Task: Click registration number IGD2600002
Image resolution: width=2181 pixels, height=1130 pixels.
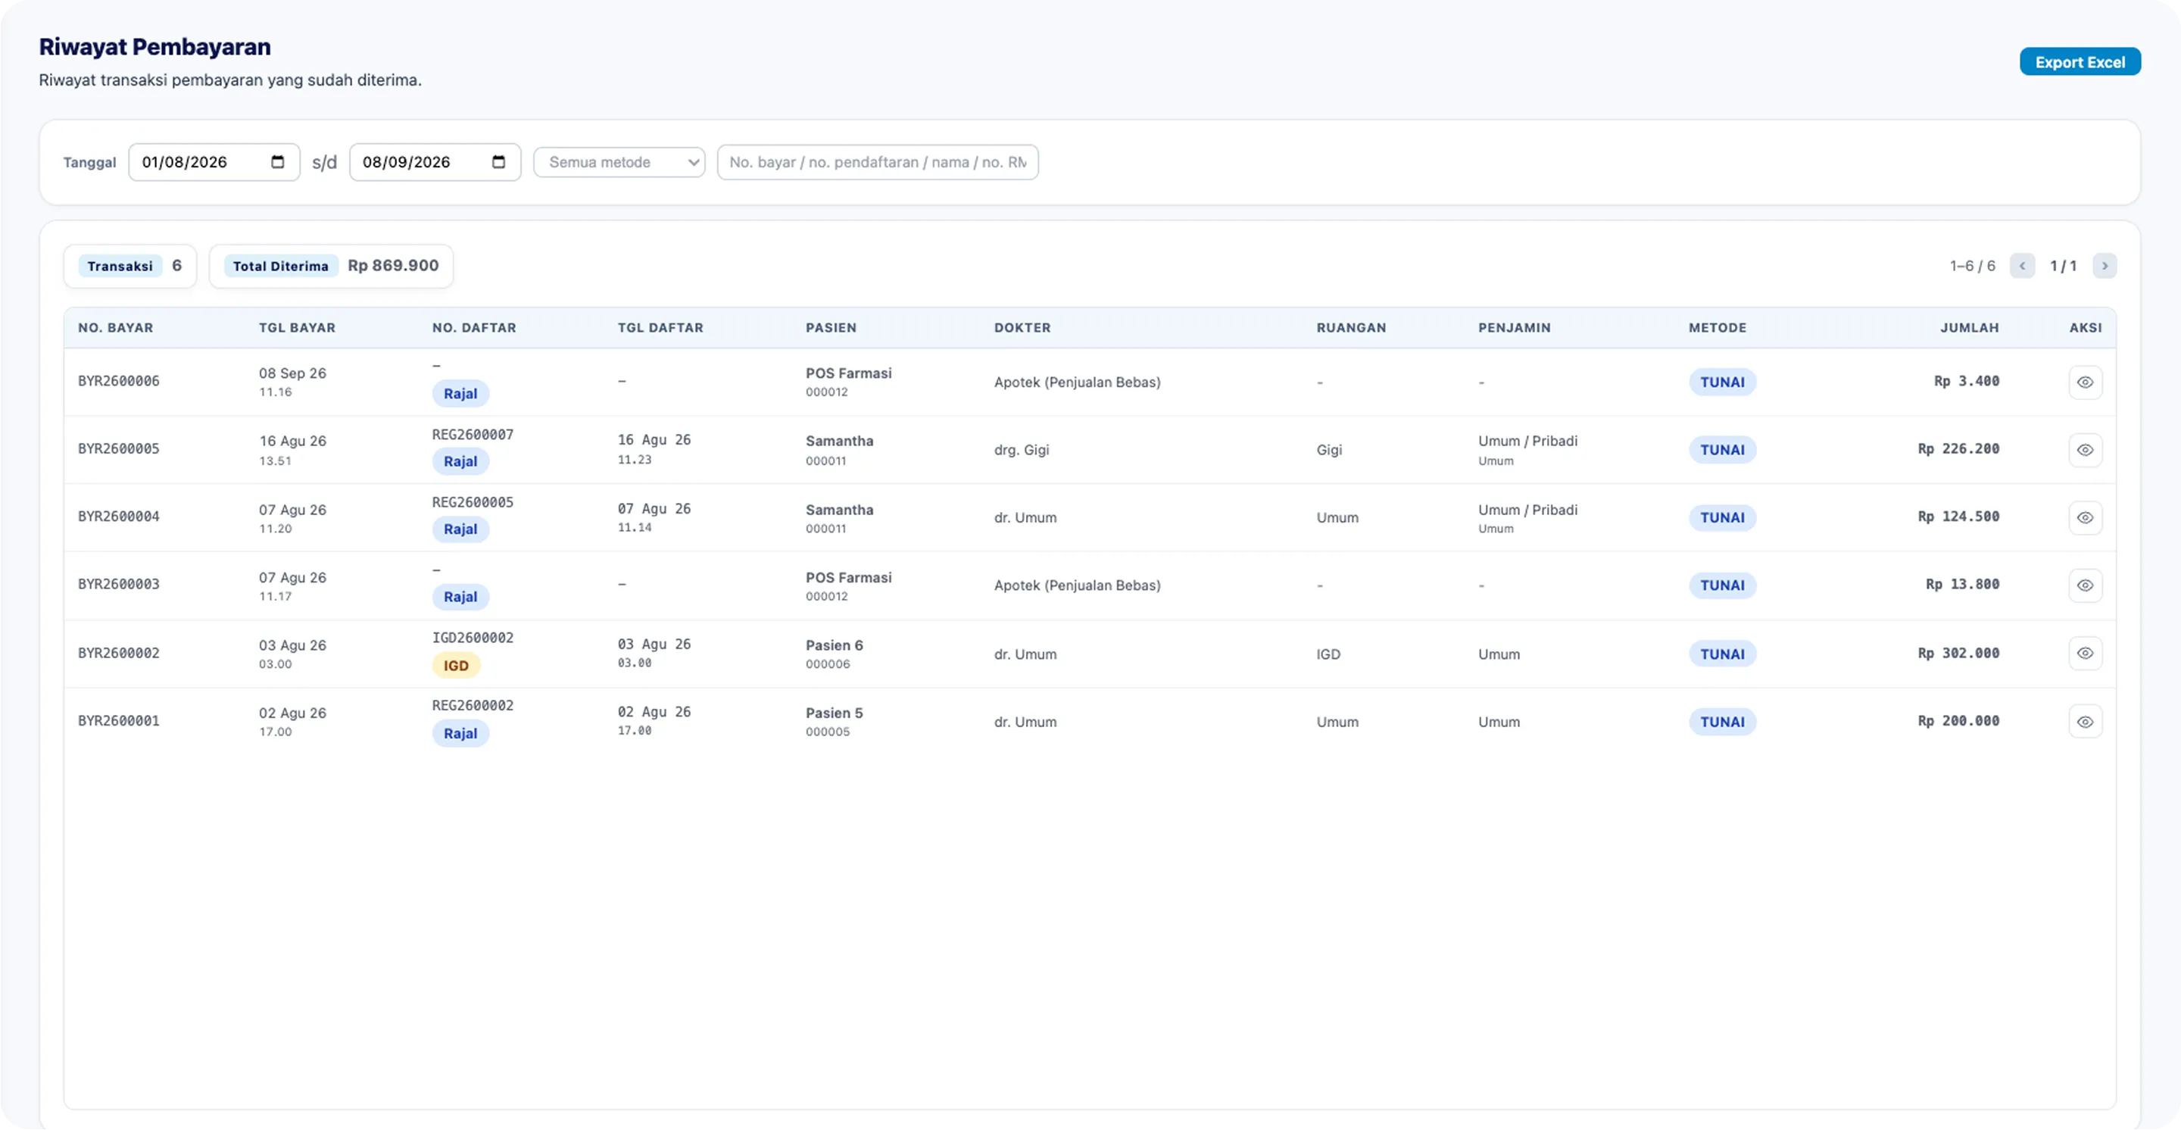Action: [473, 638]
